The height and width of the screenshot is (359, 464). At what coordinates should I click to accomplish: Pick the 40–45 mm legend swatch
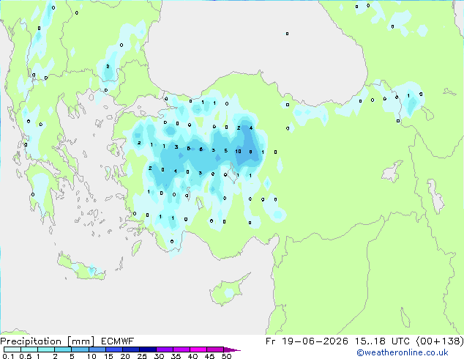click(x=198, y=349)
